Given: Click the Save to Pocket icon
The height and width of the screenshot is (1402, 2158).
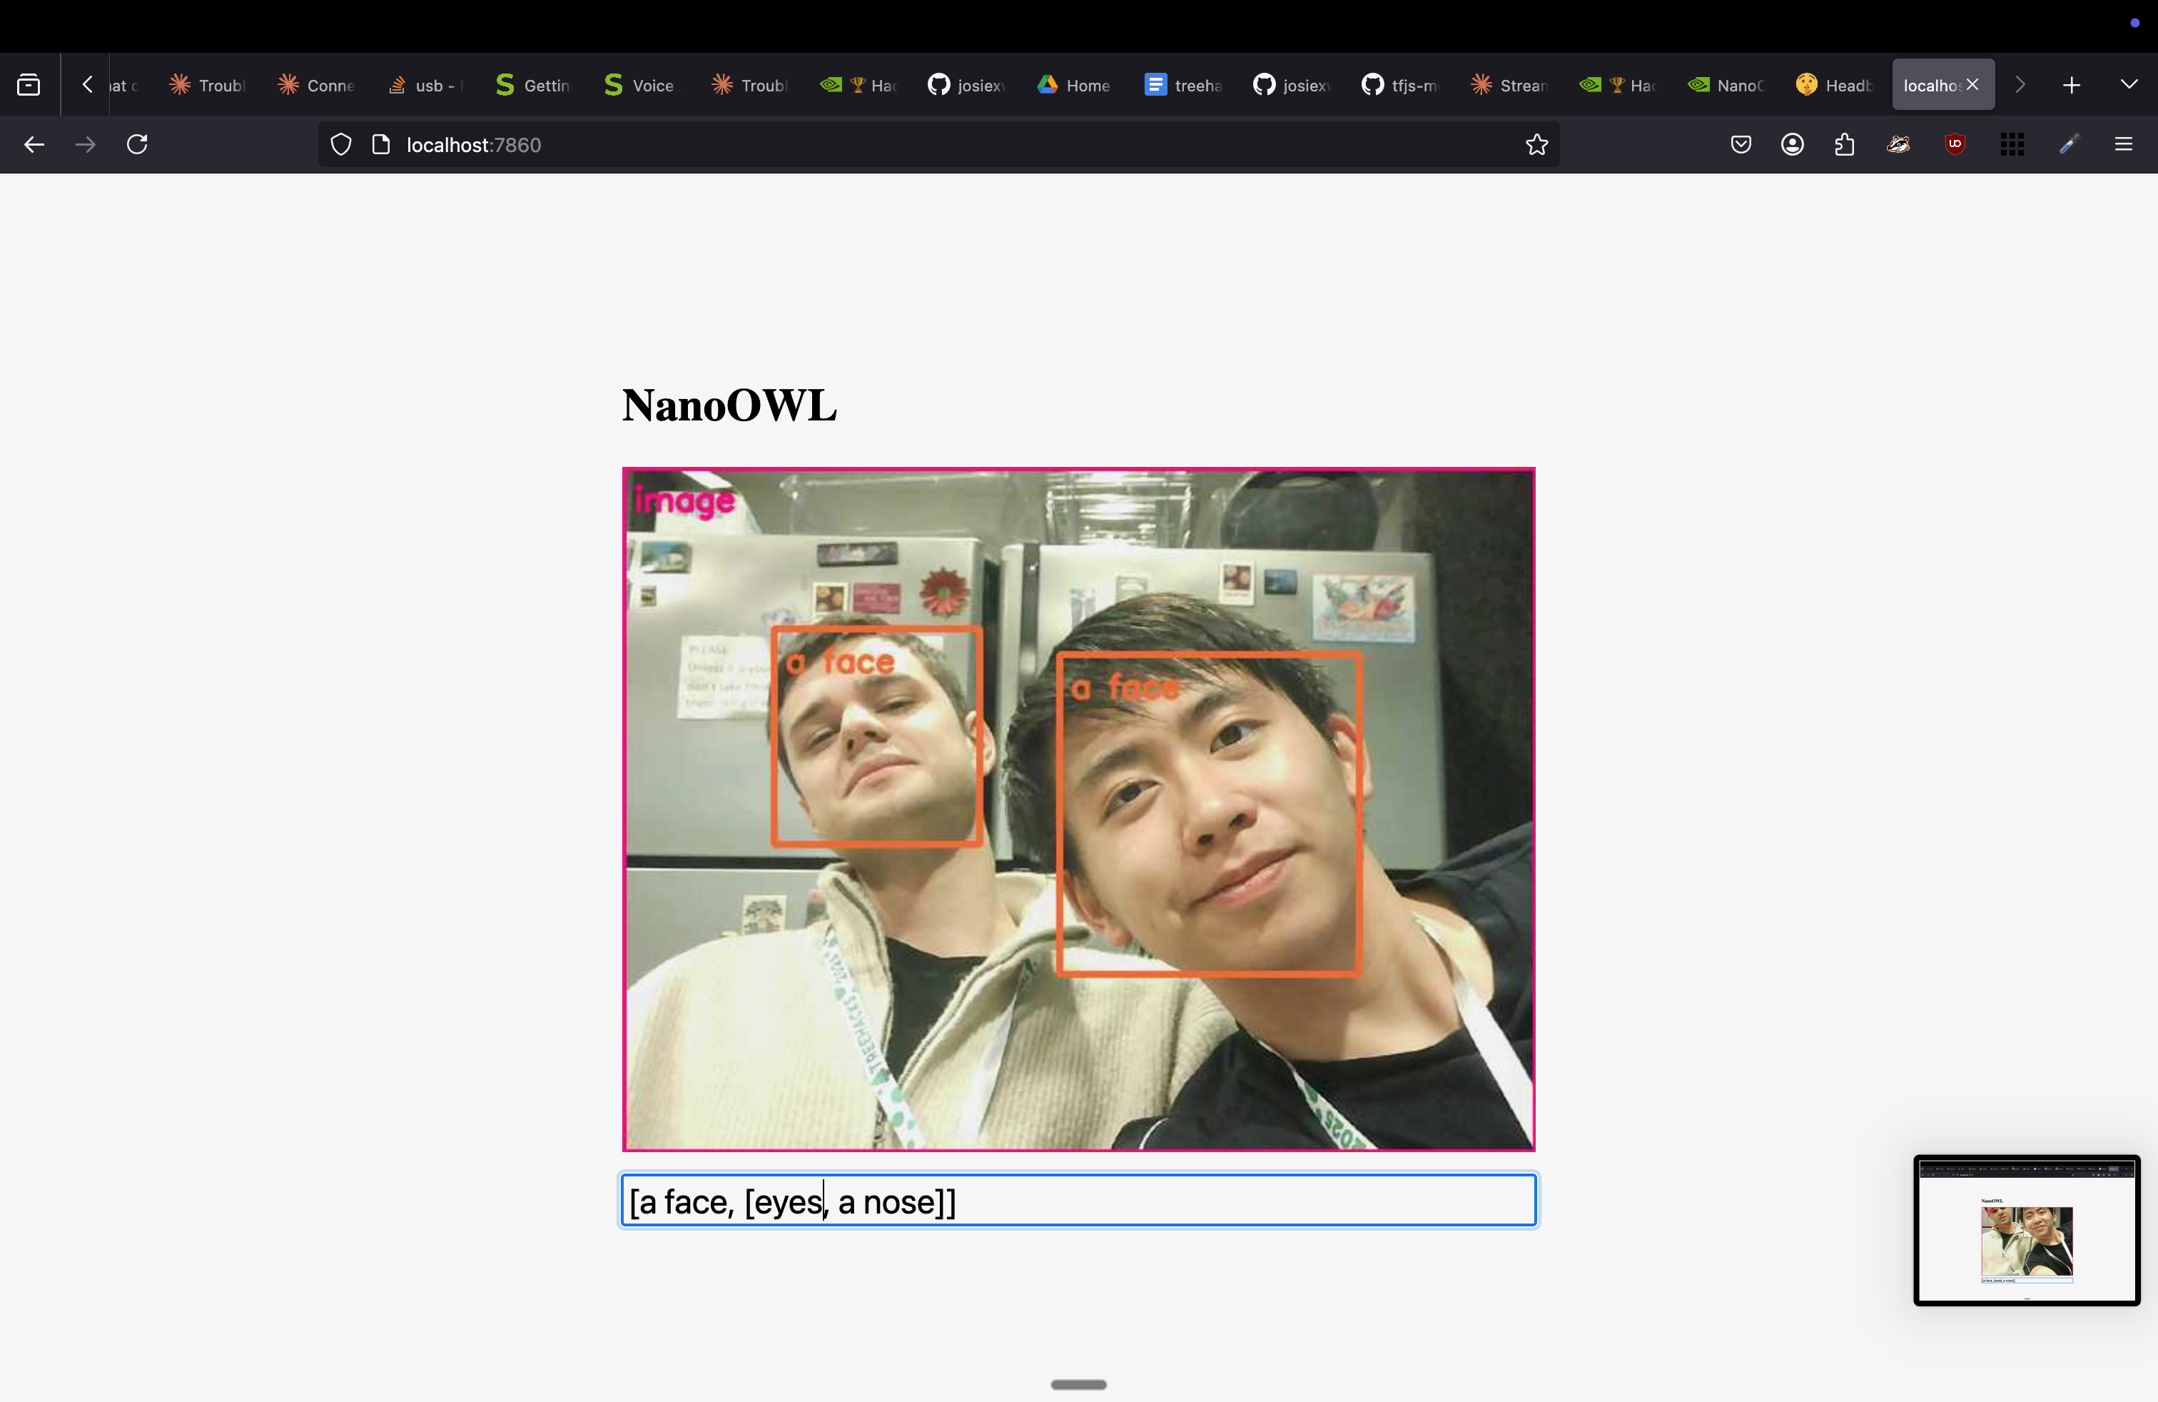Looking at the screenshot, I should tap(1740, 144).
